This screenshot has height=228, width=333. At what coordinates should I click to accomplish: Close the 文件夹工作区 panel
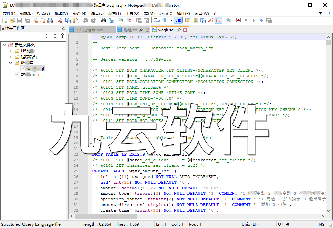(x=63, y=28)
